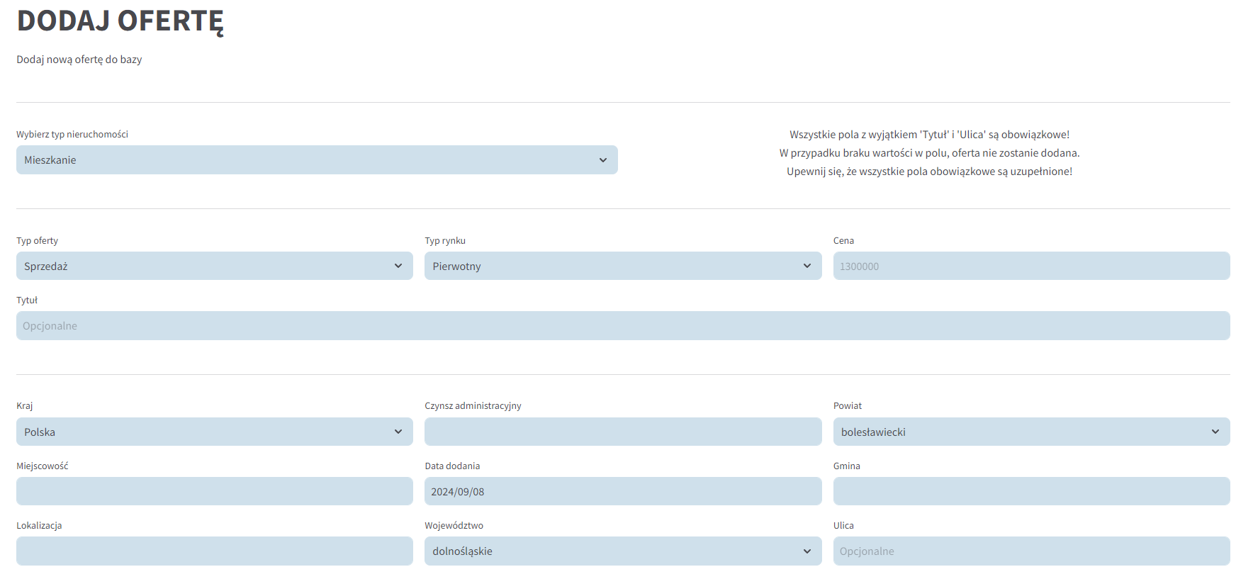Click the 'Dodaj nową ofertę do bazy' subtitle
Viewport: 1253px width, 579px height.
coord(79,60)
